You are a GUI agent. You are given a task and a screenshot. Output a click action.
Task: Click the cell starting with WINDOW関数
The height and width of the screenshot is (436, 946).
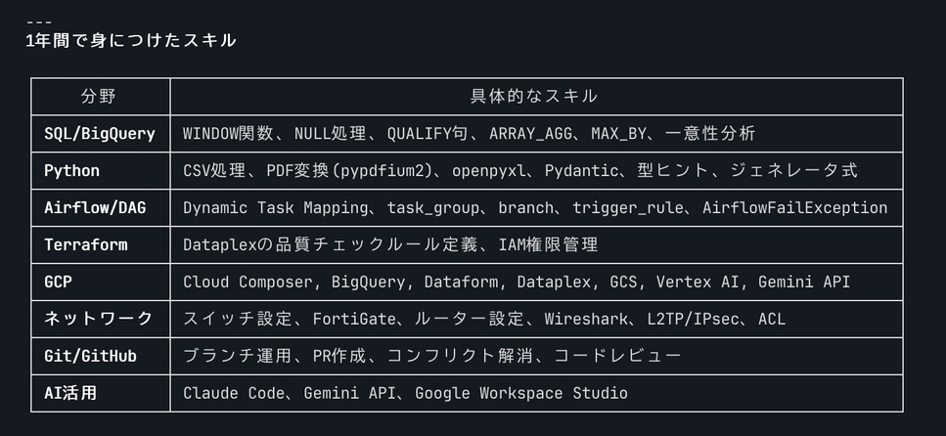469,133
